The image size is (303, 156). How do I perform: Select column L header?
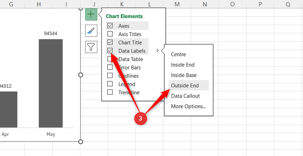[149, 4]
